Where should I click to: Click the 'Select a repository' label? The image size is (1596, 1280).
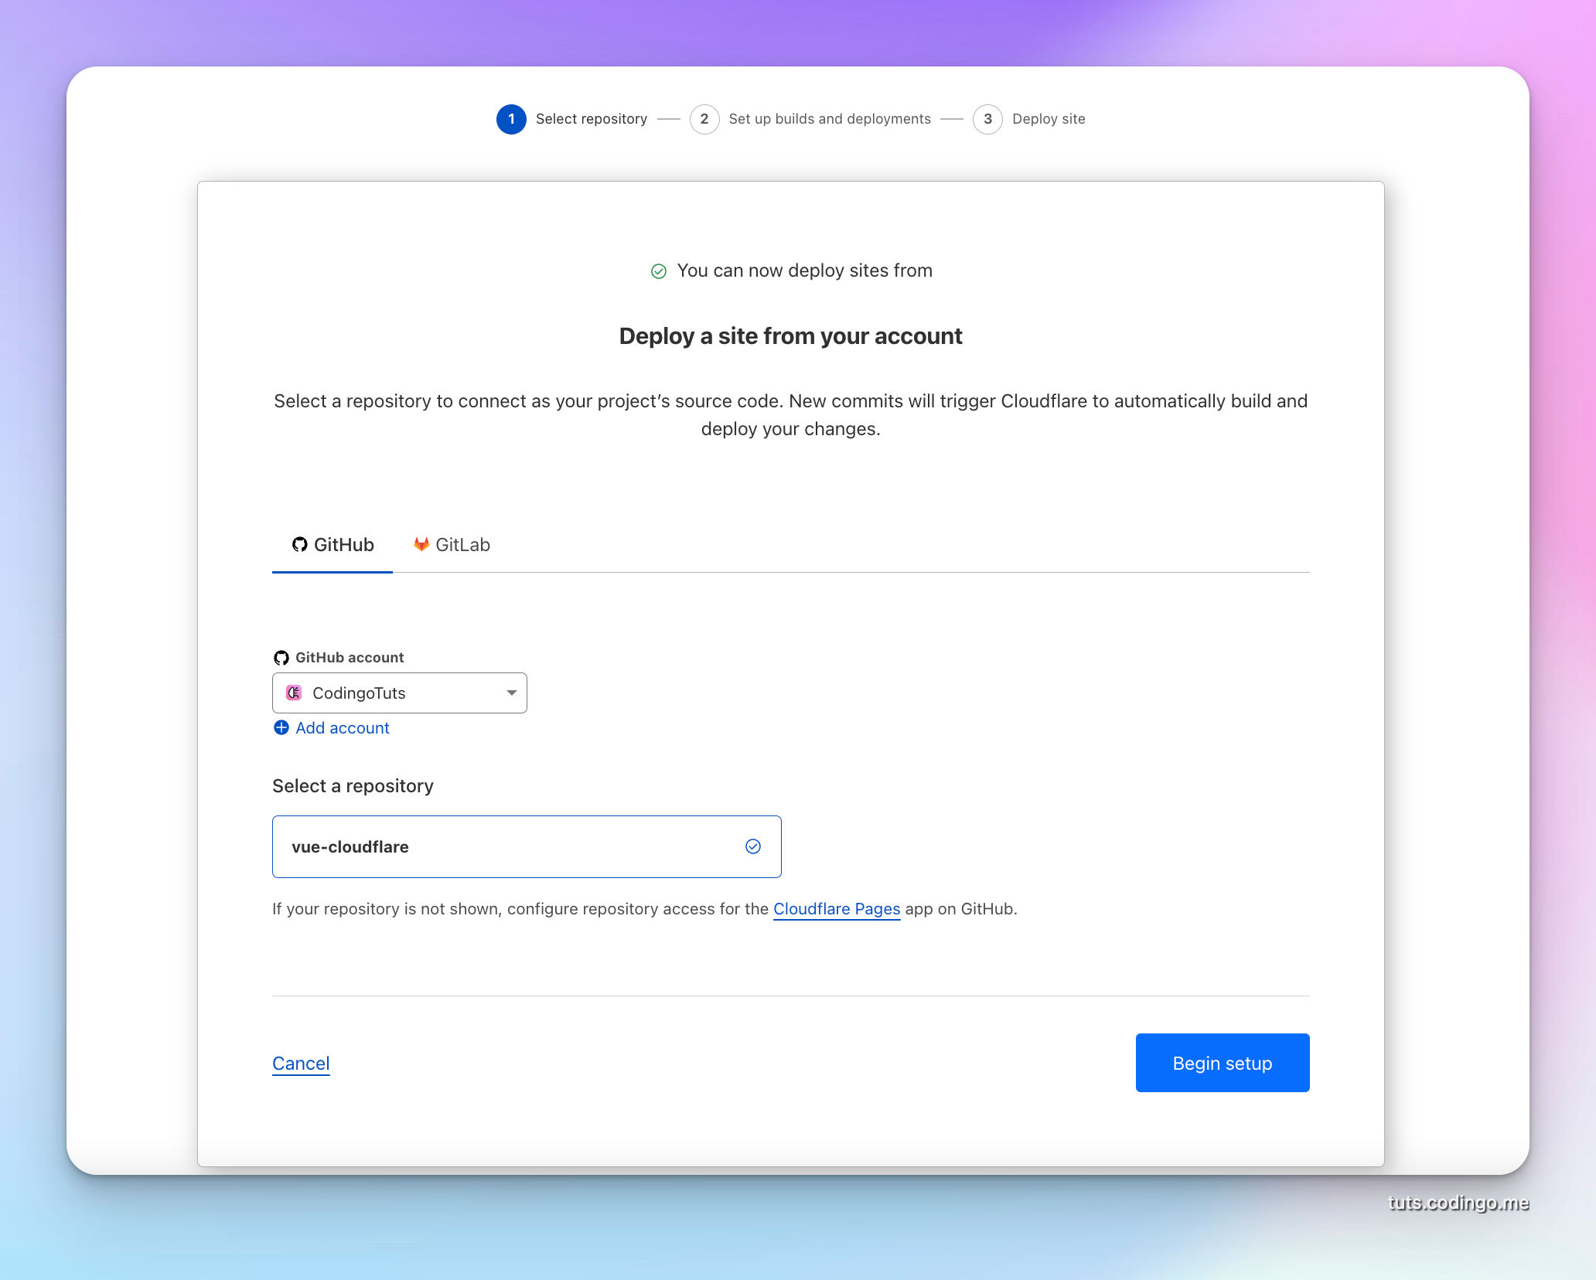tap(353, 786)
